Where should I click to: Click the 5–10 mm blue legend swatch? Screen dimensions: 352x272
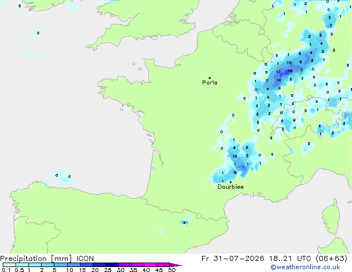(x=61, y=265)
